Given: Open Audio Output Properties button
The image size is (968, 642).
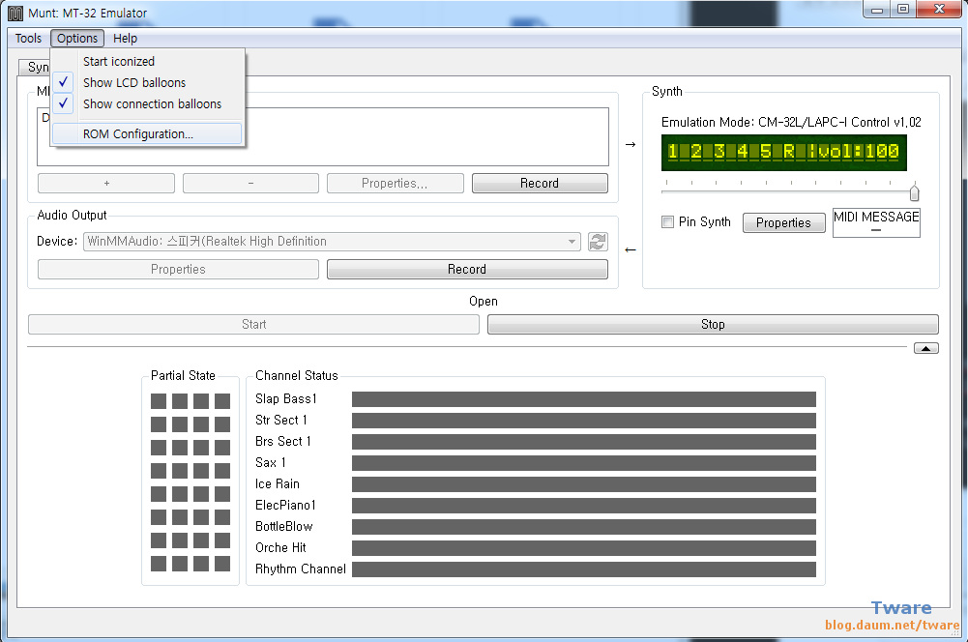Looking at the screenshot, I should (178, 269).
